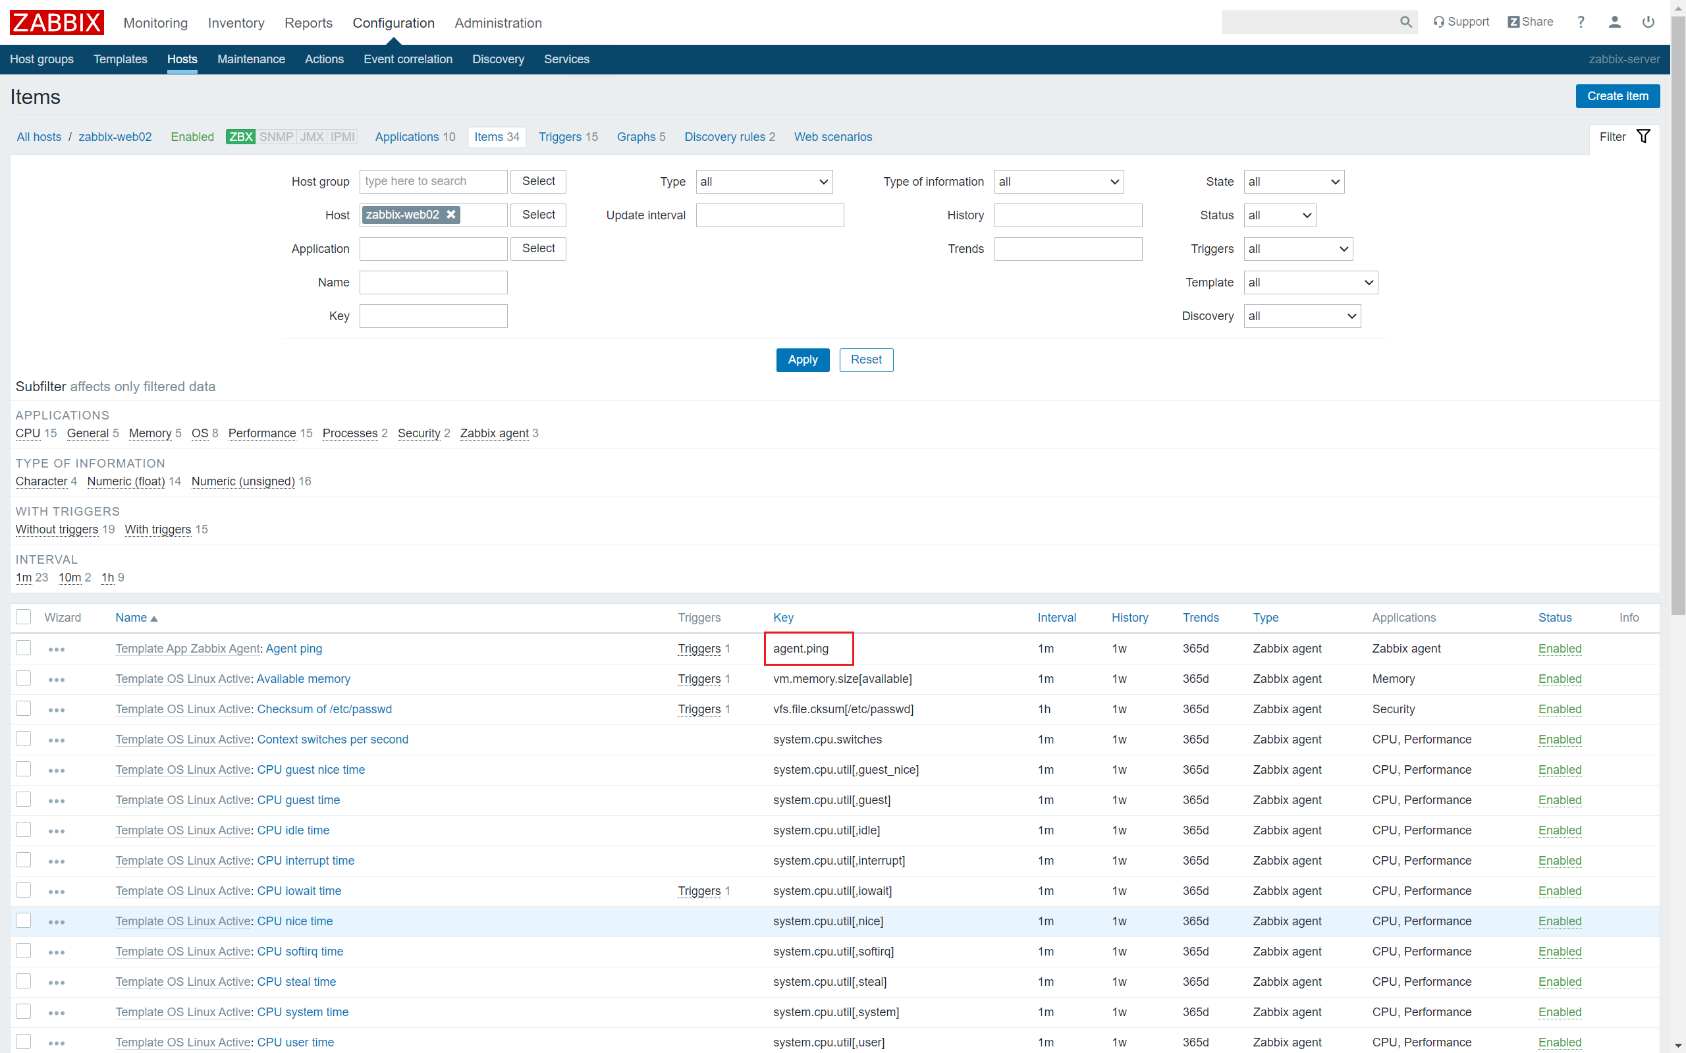1686x1053 pixels.
Task: Toggle the Filter funnel tab
Action: pyautogui.click(x=1625, y=136)
